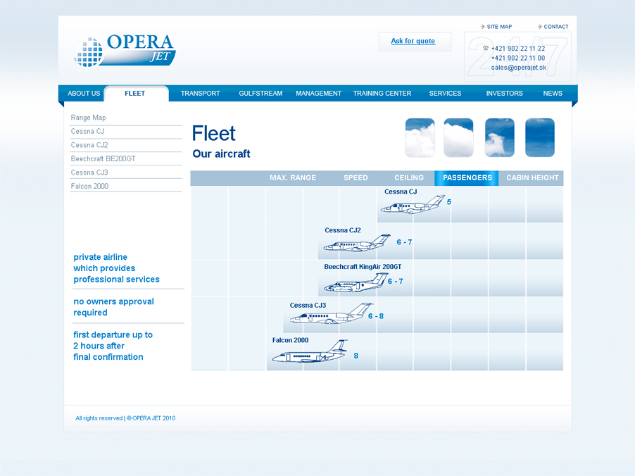Viewport: 635px width, 476px height.
Task: Switch to the Max. Range tab
Action: [x=293, y=178]
